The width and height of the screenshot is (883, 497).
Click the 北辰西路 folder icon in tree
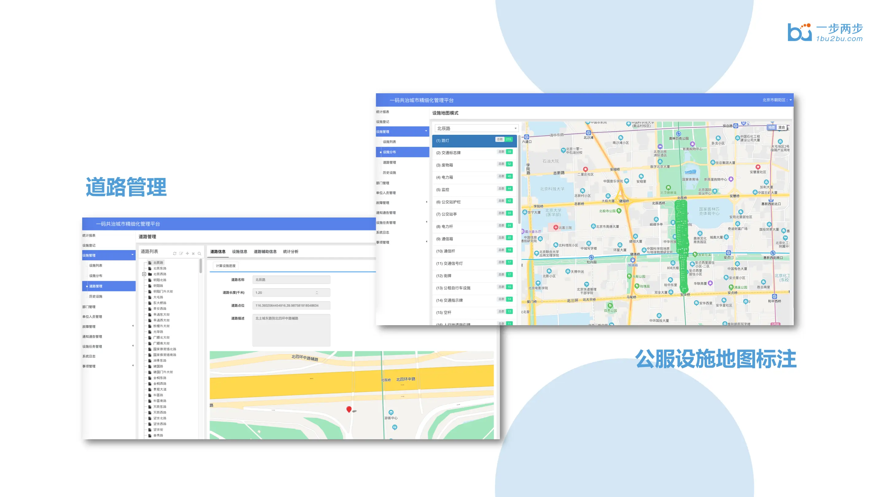[x=150, y=274]
